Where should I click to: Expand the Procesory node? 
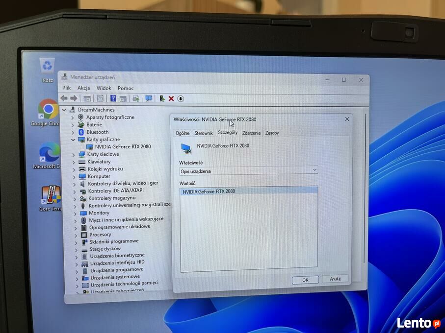pyautogui.click(x=76, y=236)
